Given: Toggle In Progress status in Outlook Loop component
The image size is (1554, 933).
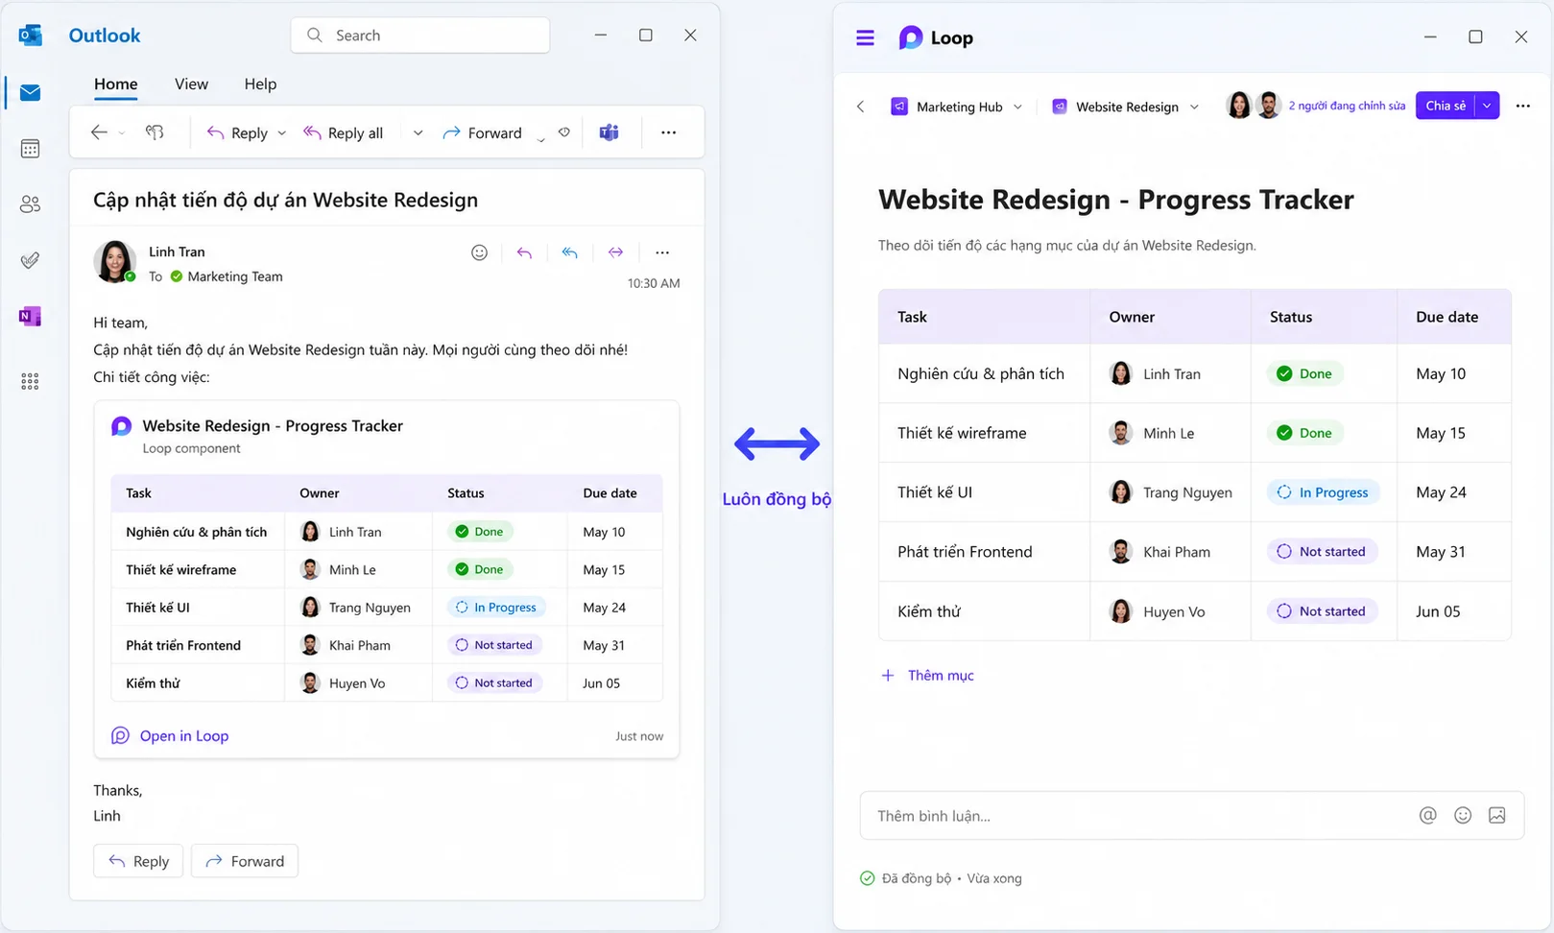Looking at the screenshot, I should (496, 608).
